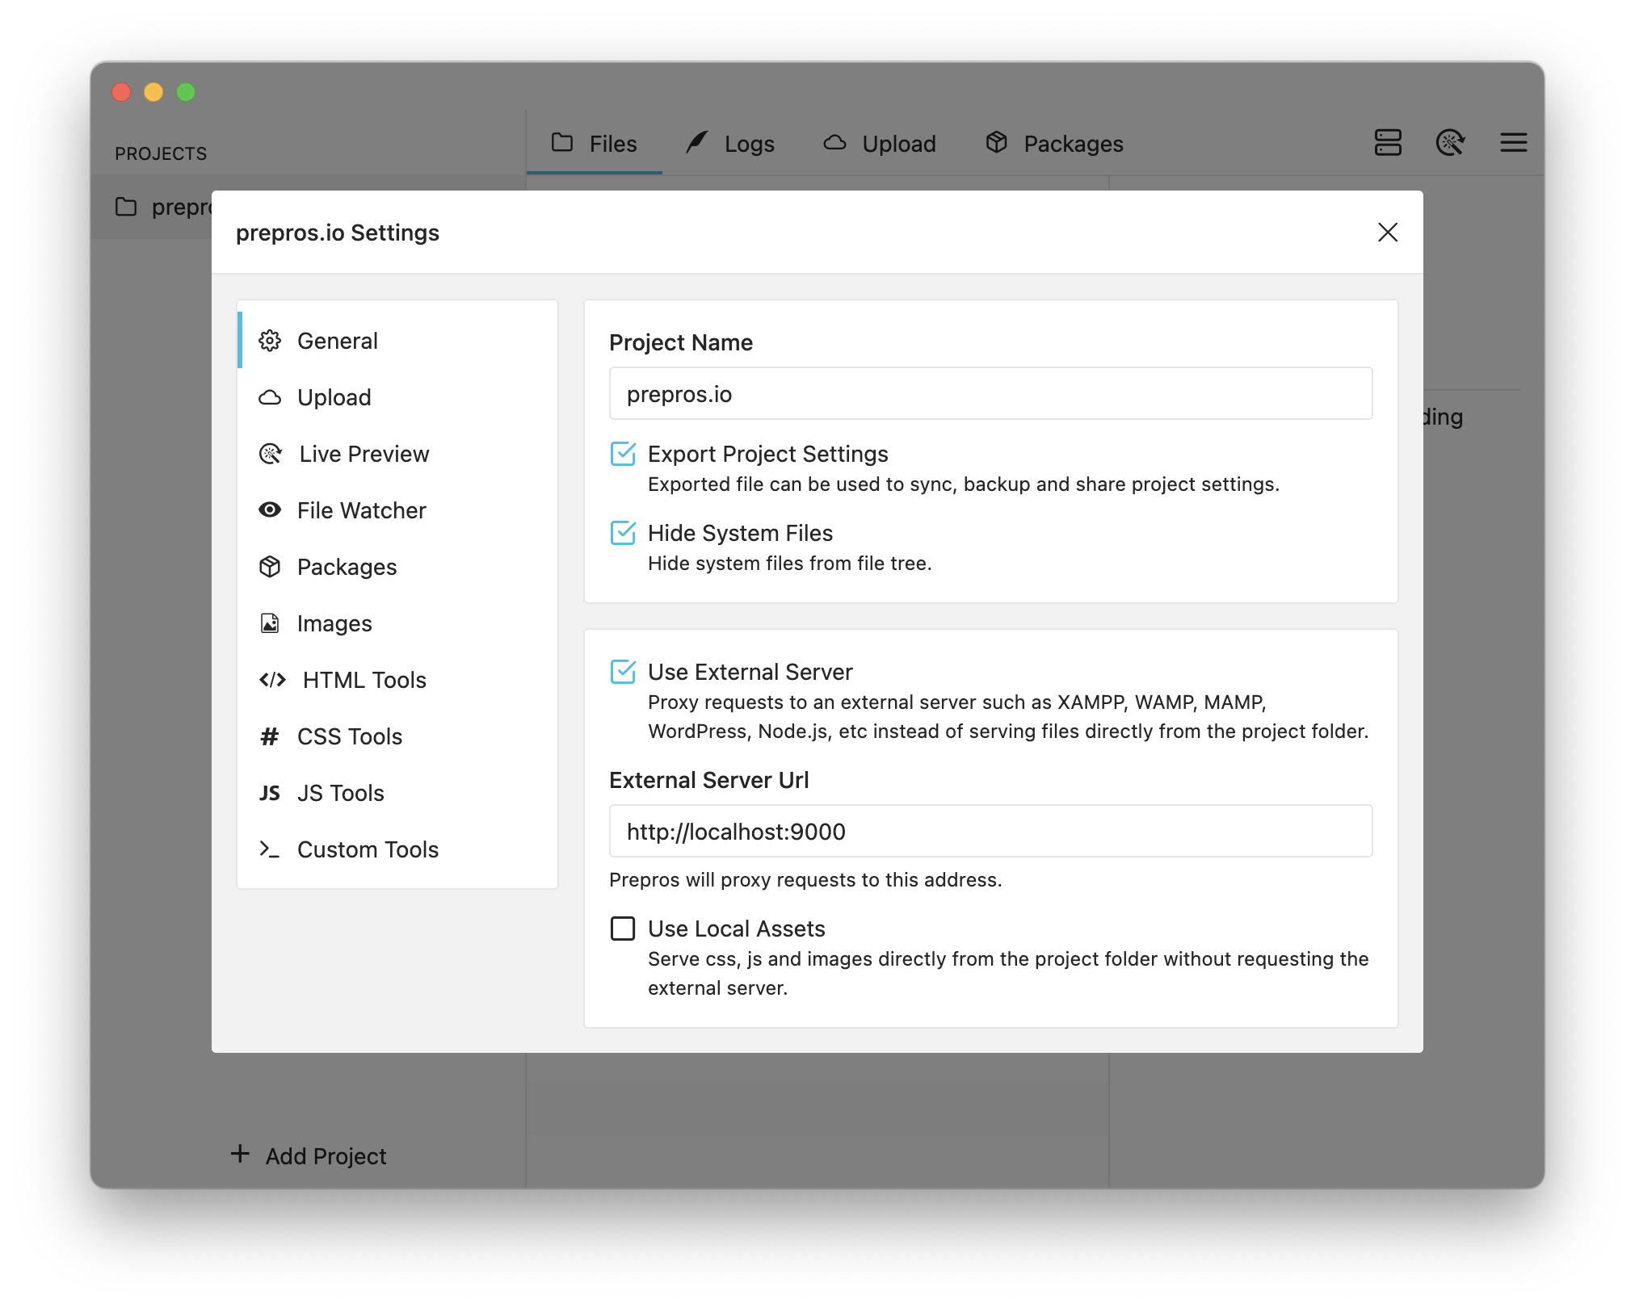Select HTML Tools in settings sidebar
Screen dimensions: 1635x1308
(397, 680)
